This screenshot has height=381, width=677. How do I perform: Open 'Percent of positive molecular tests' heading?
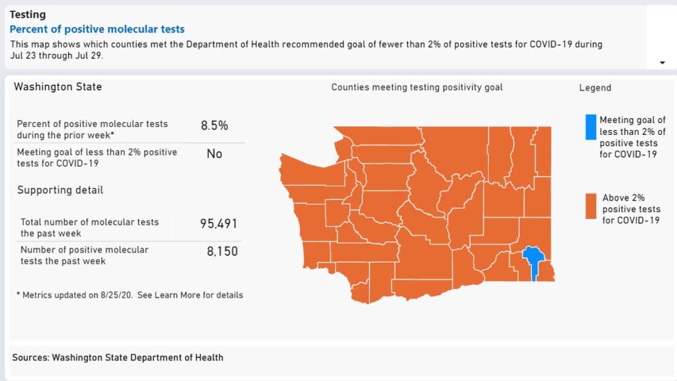click(x=97, y=29)
